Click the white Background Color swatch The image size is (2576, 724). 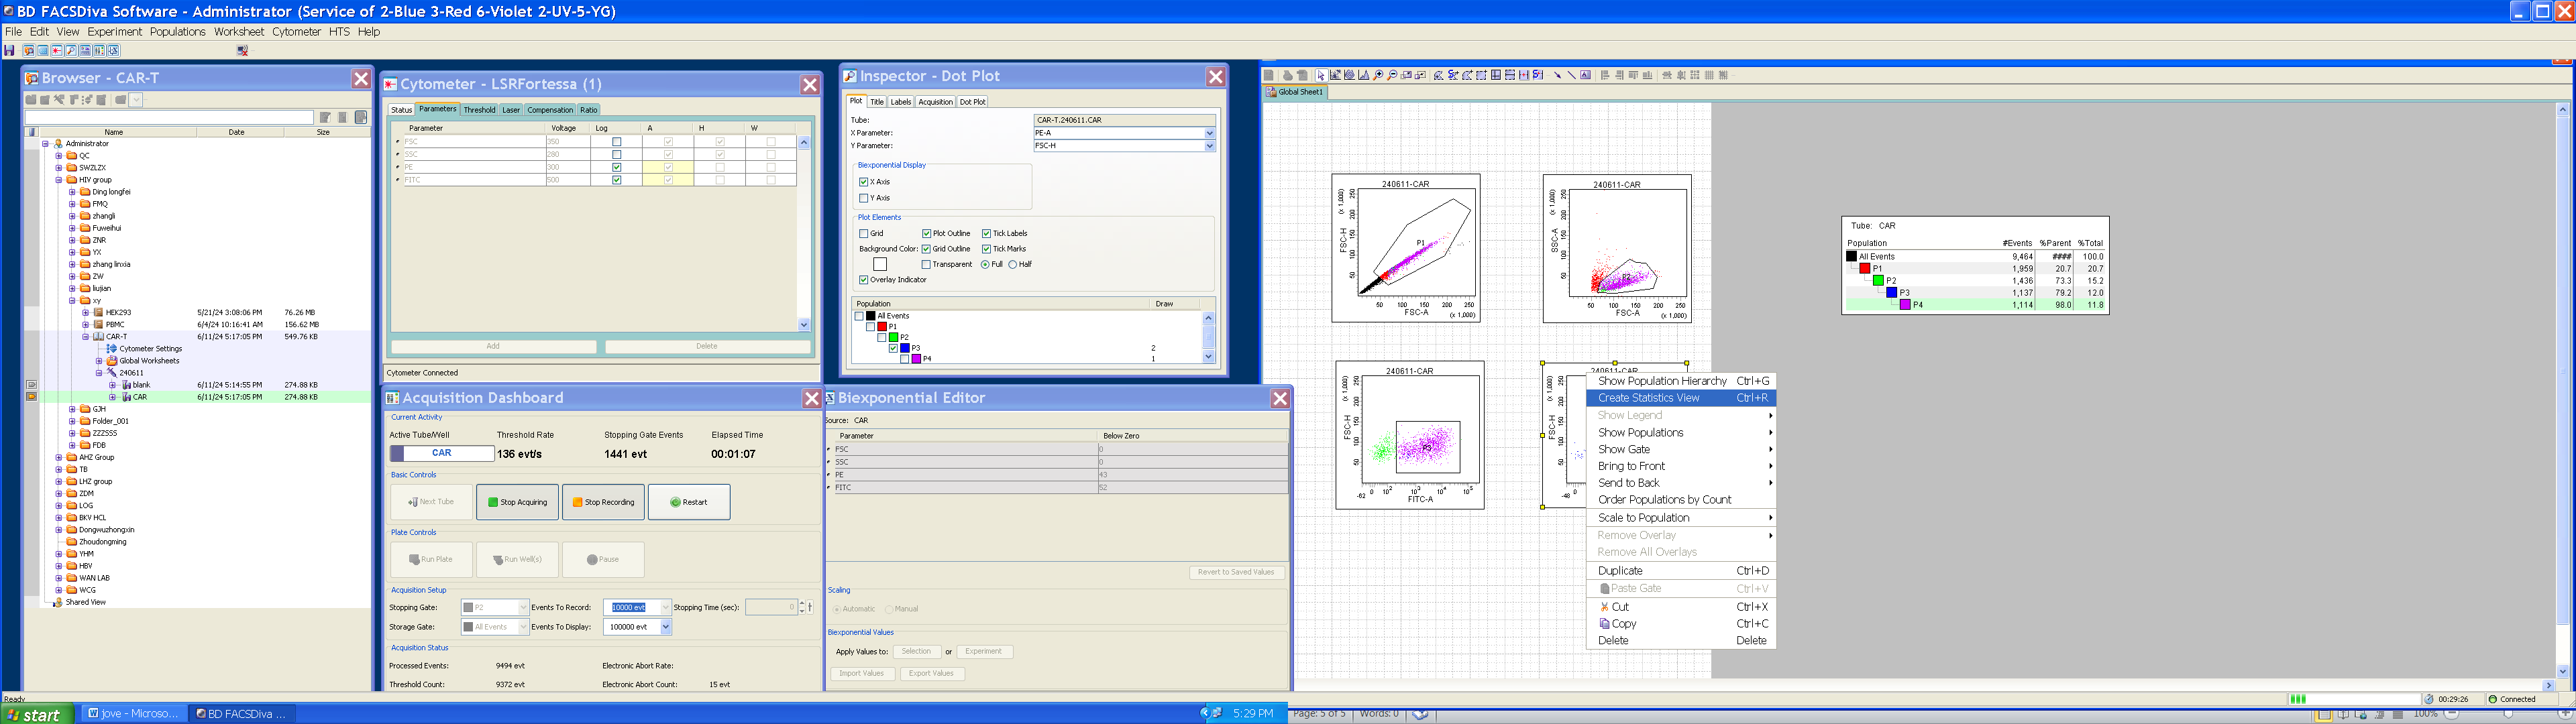click(x=880, y=264)
